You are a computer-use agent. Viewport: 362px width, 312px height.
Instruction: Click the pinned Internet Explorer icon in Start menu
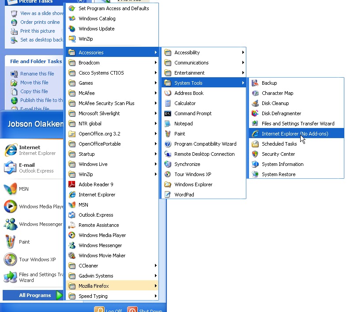11,150
